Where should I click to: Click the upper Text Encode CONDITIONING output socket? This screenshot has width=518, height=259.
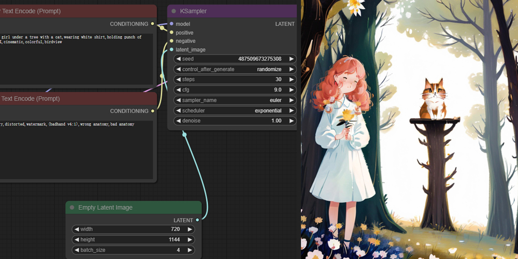pyautogui.click(x=152, y=24)
